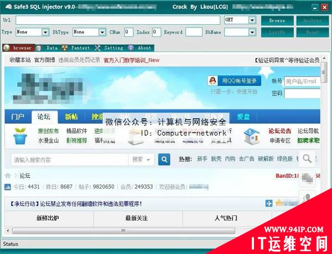Click the Browse button

click(277, 21)
